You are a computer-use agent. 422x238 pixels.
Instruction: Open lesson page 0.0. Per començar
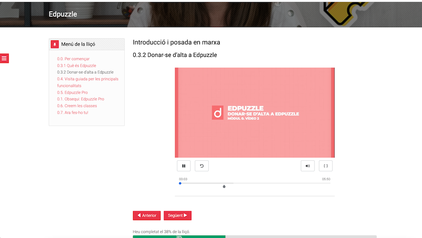click(x=73, y=59)
